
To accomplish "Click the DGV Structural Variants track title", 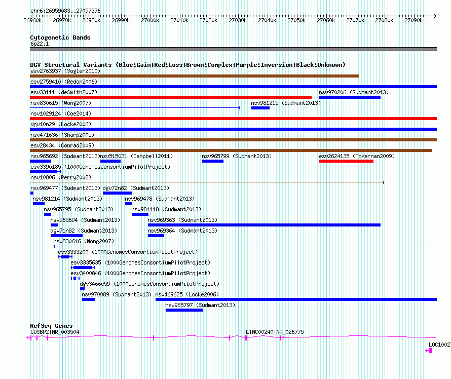I will 187,65.
